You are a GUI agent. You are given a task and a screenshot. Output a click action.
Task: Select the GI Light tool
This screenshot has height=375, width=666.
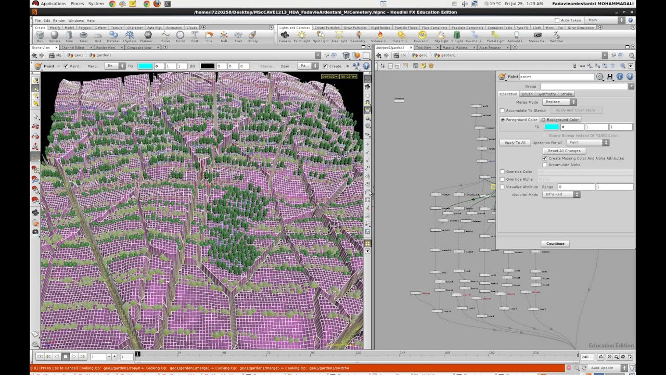[x=457, y=36]
